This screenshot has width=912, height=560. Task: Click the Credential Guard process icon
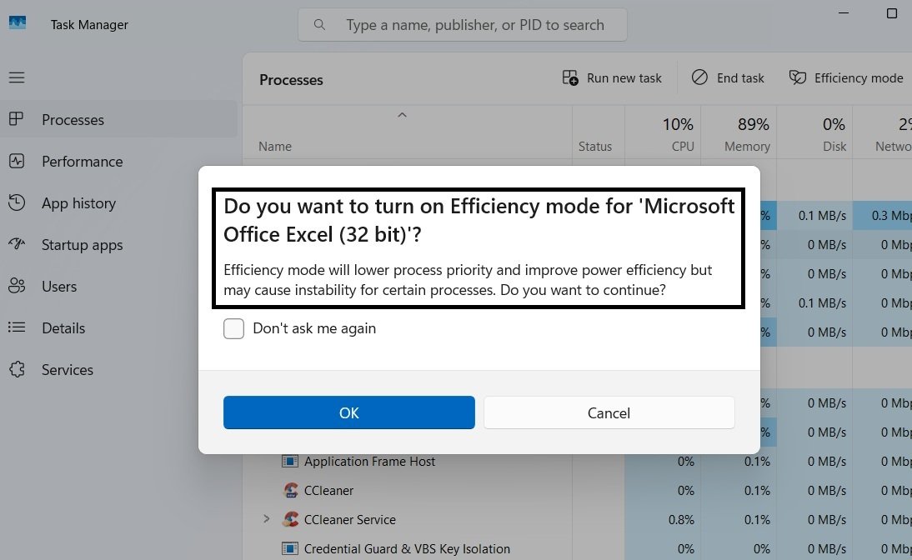tap(289, 548)
